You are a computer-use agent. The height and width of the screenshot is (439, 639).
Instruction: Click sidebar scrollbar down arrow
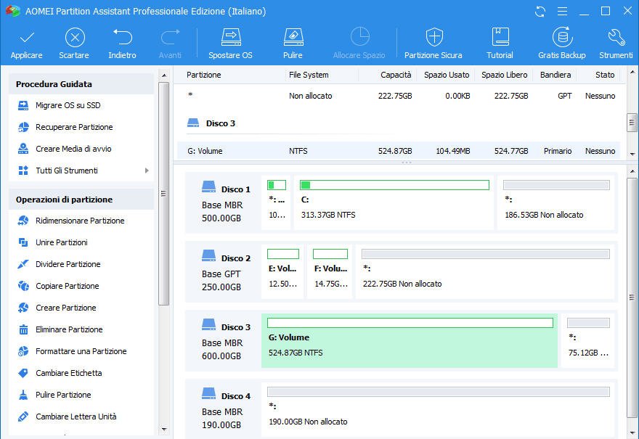click(164, 430)
